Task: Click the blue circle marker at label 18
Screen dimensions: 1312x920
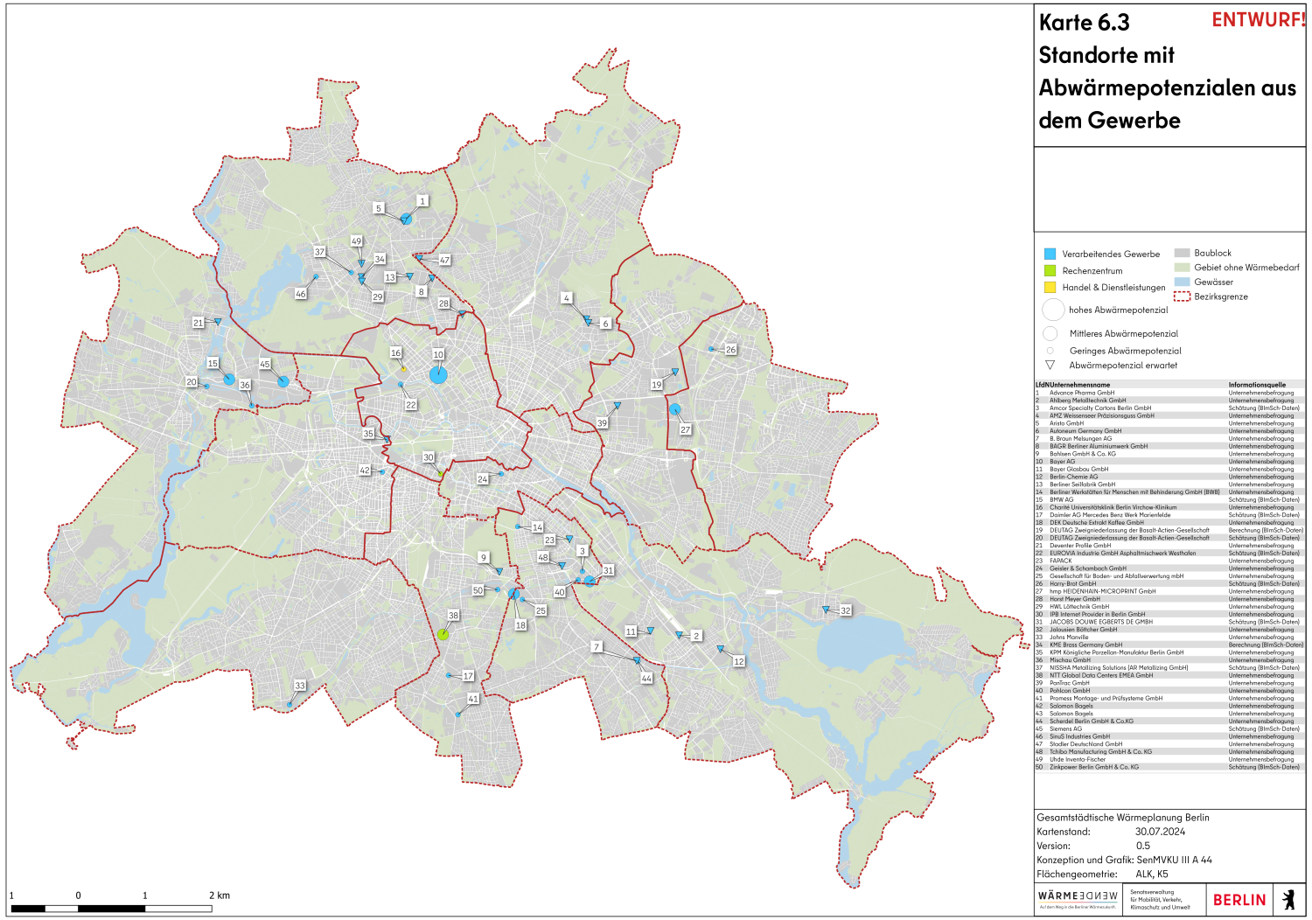Action: [513, 593]
